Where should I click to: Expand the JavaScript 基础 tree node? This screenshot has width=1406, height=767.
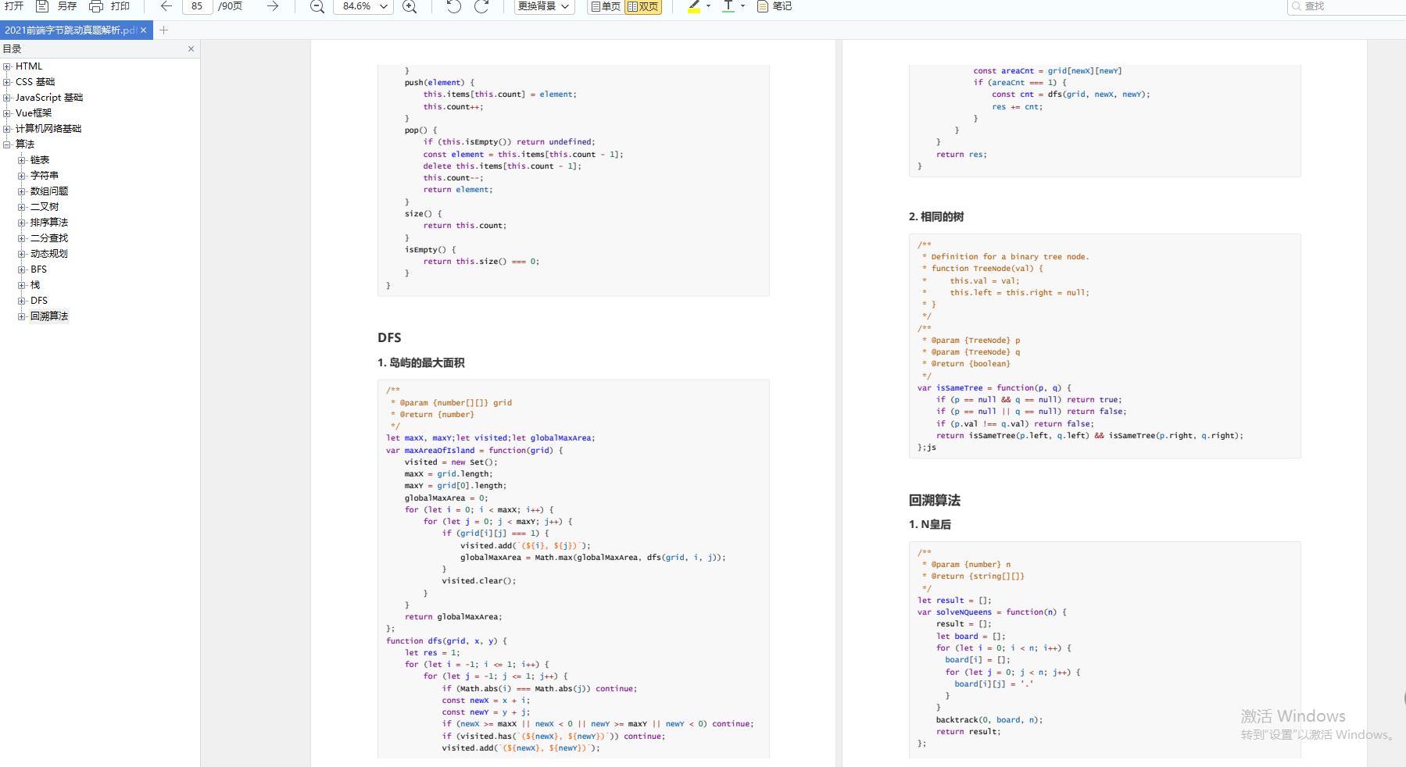point(7,98)
